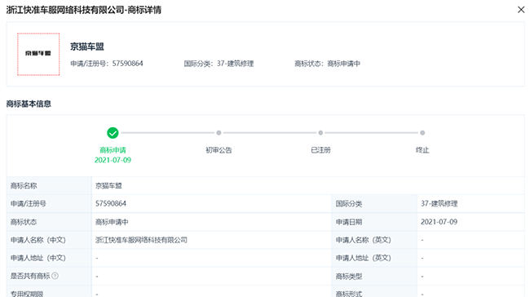
Task: Select the 终止 progress step dot
Action: 422,133
